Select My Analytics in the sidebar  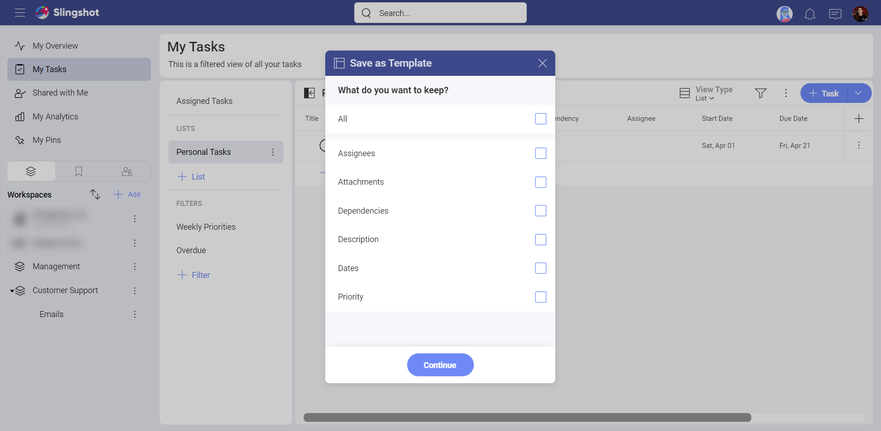point(55,116)
